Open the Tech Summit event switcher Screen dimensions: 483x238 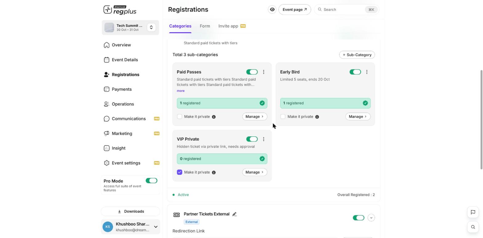(151, 27)
